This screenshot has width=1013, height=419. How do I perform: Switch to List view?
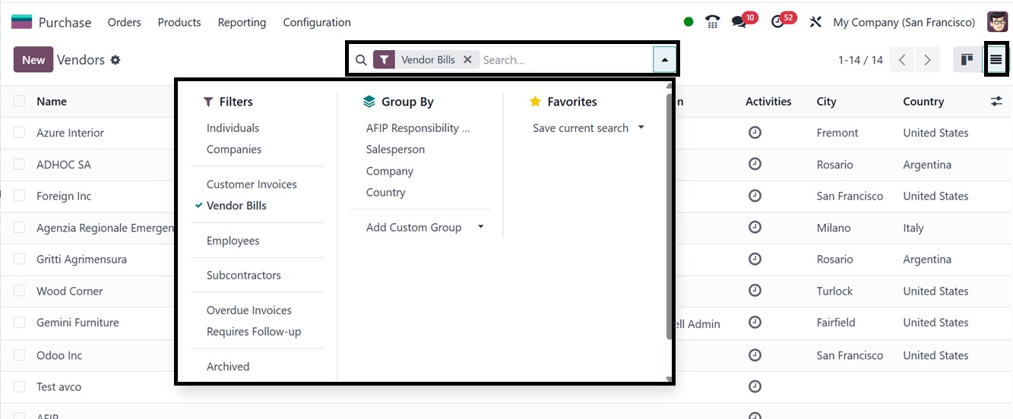(996, 60)
